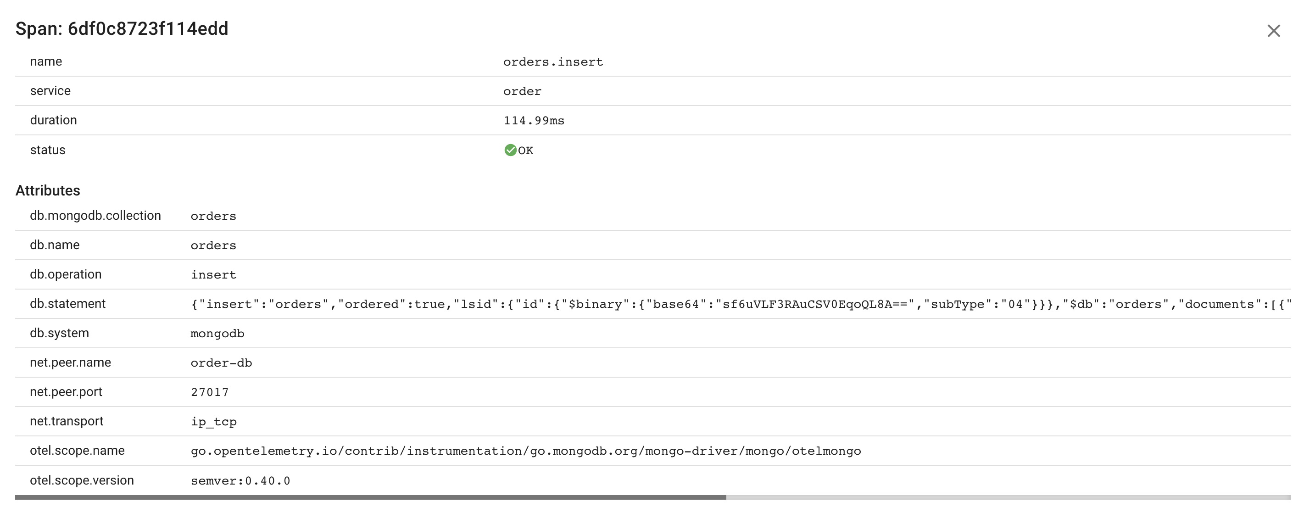This screenshot has height=513, width=1304.
Task: Select the otel.scope.name instrumentation path value
Action: (525, 451)
